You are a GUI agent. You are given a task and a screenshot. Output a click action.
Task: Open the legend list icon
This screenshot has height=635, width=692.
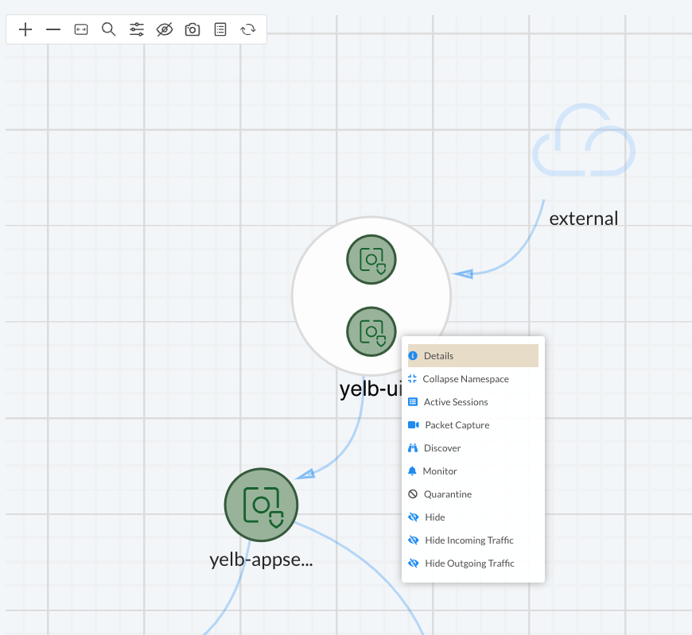[x=220, y=29]
